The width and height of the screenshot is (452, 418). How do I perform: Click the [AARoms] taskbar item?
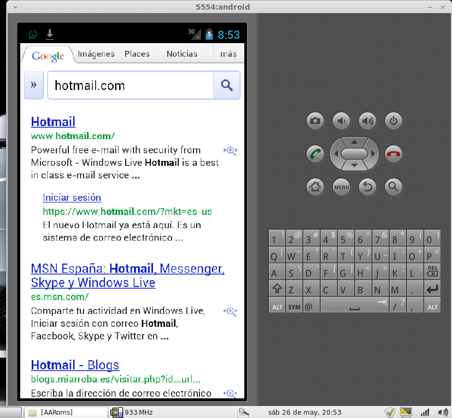click(x=66, y=412)
